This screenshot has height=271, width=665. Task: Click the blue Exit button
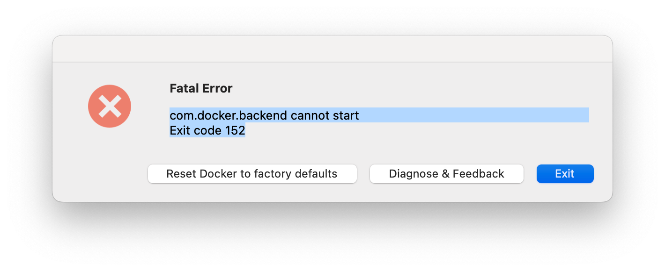pyautogui.click(x=565, y=174)
